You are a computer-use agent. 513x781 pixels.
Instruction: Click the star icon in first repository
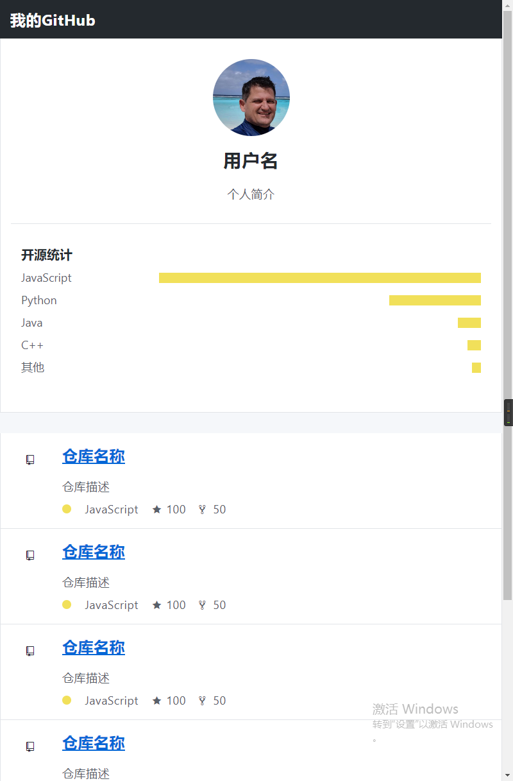[156, 509]
